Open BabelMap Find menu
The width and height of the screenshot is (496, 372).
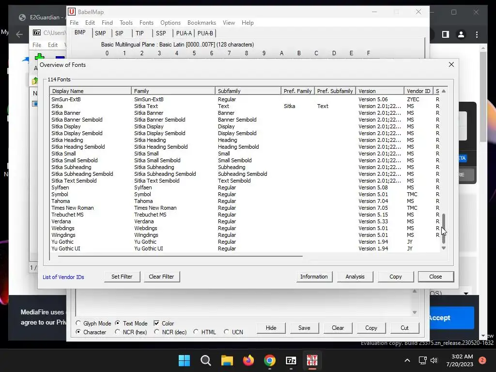coord(107,23)
